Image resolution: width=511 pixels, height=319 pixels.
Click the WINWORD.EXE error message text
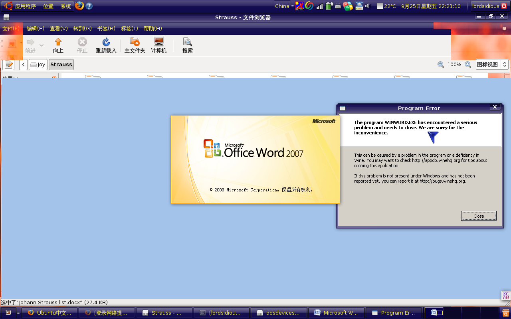pos(416,128)
